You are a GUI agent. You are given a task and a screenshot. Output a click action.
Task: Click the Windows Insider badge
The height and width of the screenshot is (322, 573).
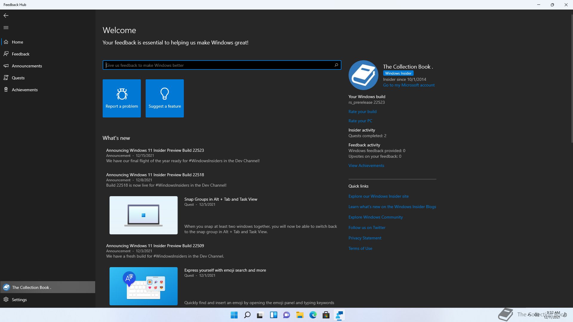[x=398, y=73]
